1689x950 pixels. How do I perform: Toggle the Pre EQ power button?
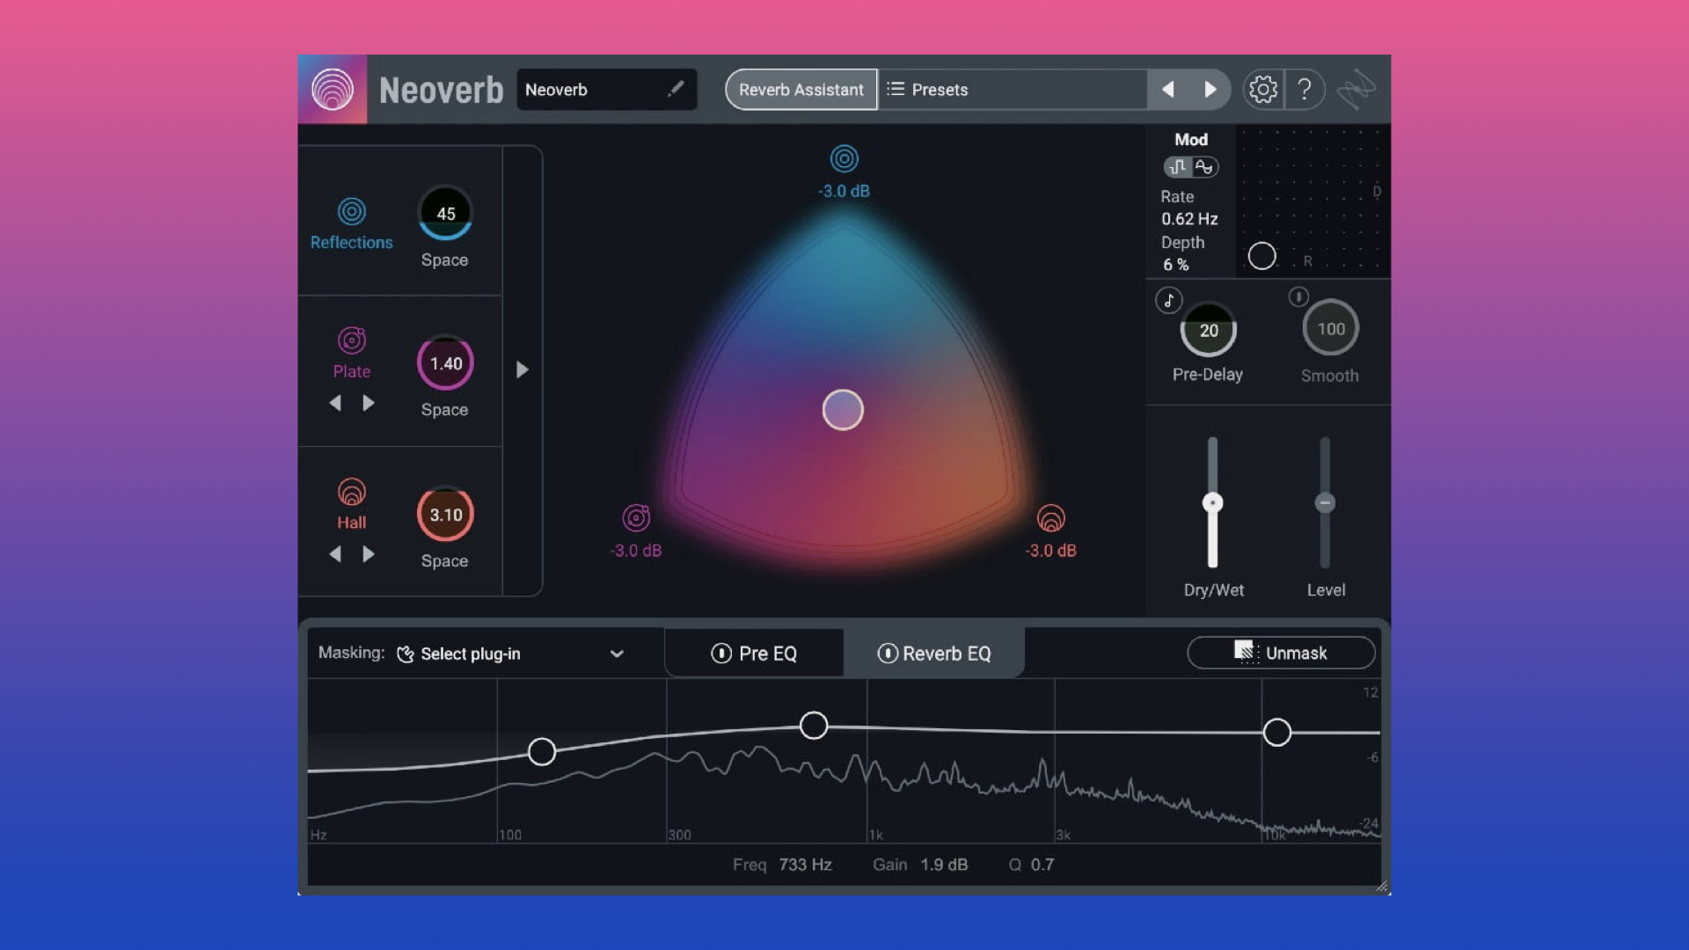tap(721, 654)
